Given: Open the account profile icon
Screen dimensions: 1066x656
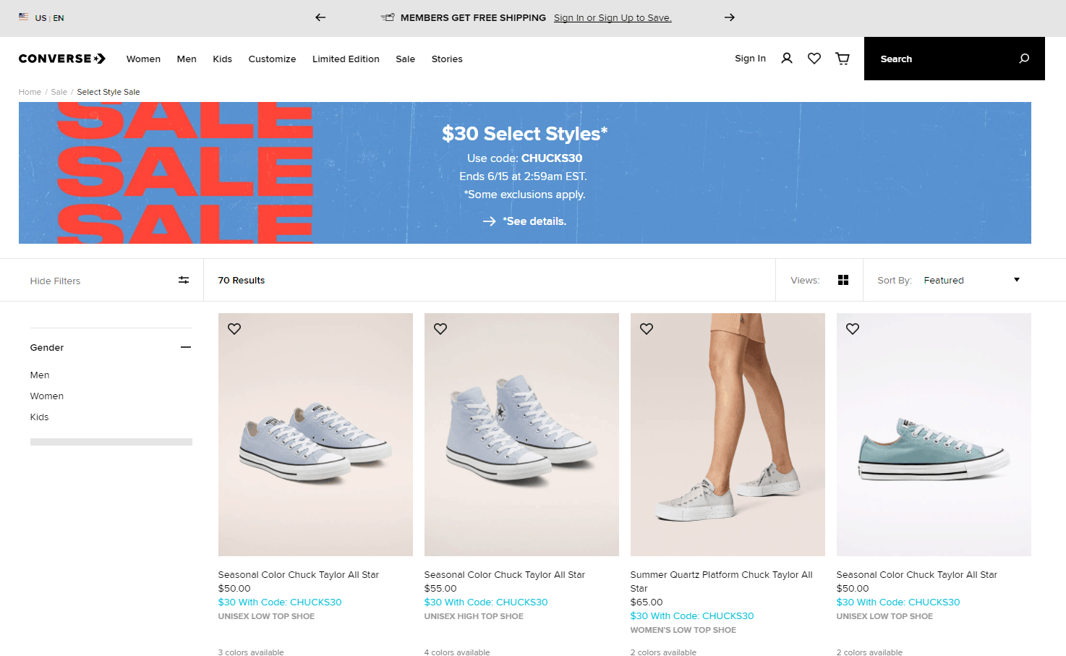Looking at the screenshot, I should coord(787,59).
